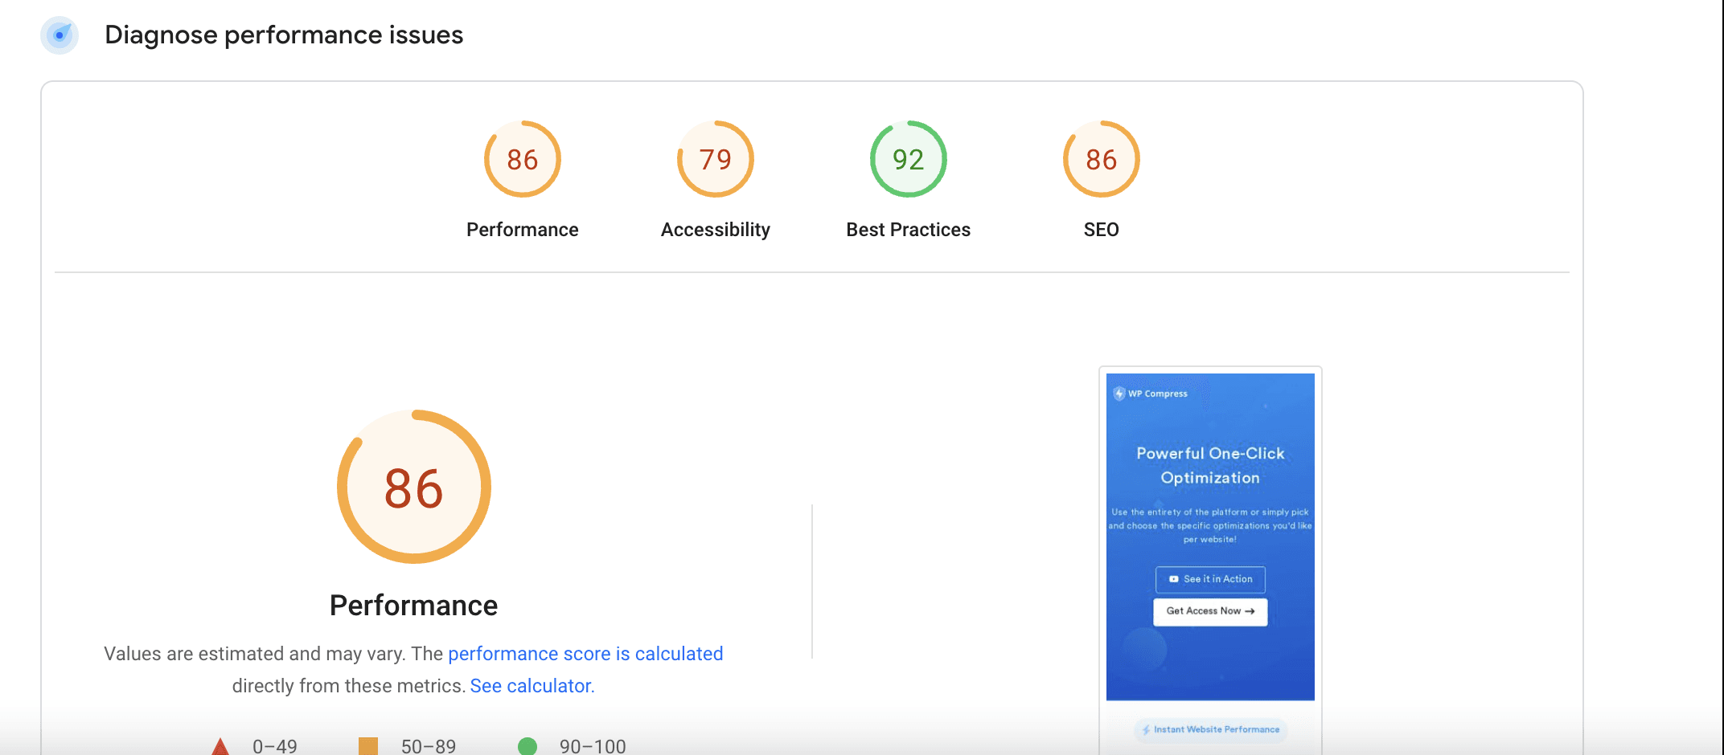Open the WP Compress page screenshot thumbnail
The width and height of the screenshot is (1724, 755).
(x=1210, y=561)
